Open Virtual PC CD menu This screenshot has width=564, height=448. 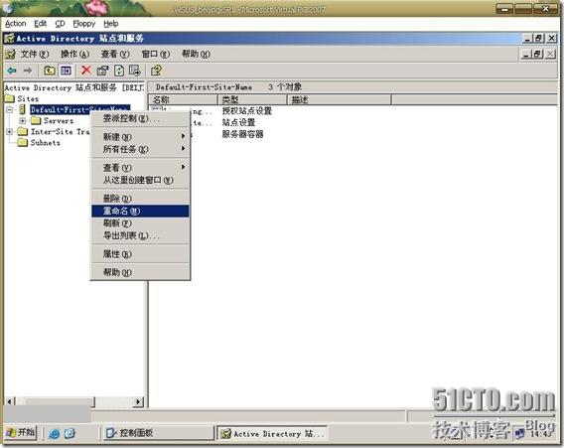(60, 24)
